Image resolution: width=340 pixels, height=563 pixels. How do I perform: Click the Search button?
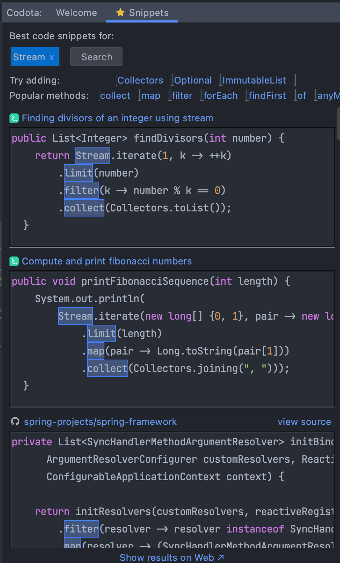[x=96, y=57]
